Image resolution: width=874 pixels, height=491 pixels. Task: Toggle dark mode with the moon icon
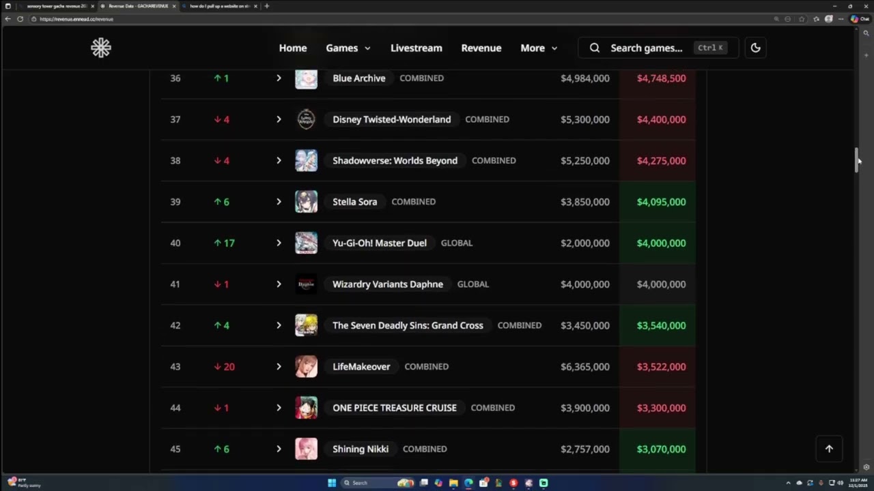pos(755,48)
